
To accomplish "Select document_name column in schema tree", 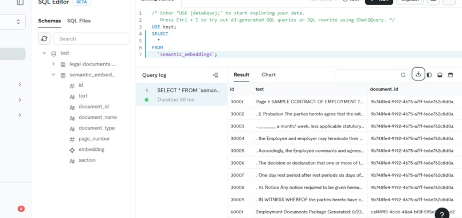I will click(x=97, y=118).
